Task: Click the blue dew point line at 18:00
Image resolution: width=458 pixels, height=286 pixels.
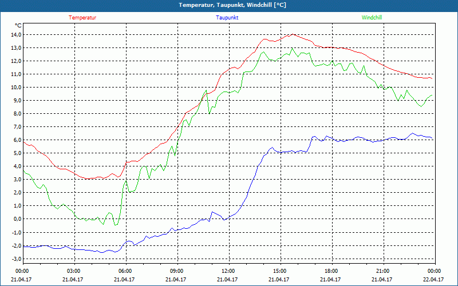Action: (x=333, y=138)
